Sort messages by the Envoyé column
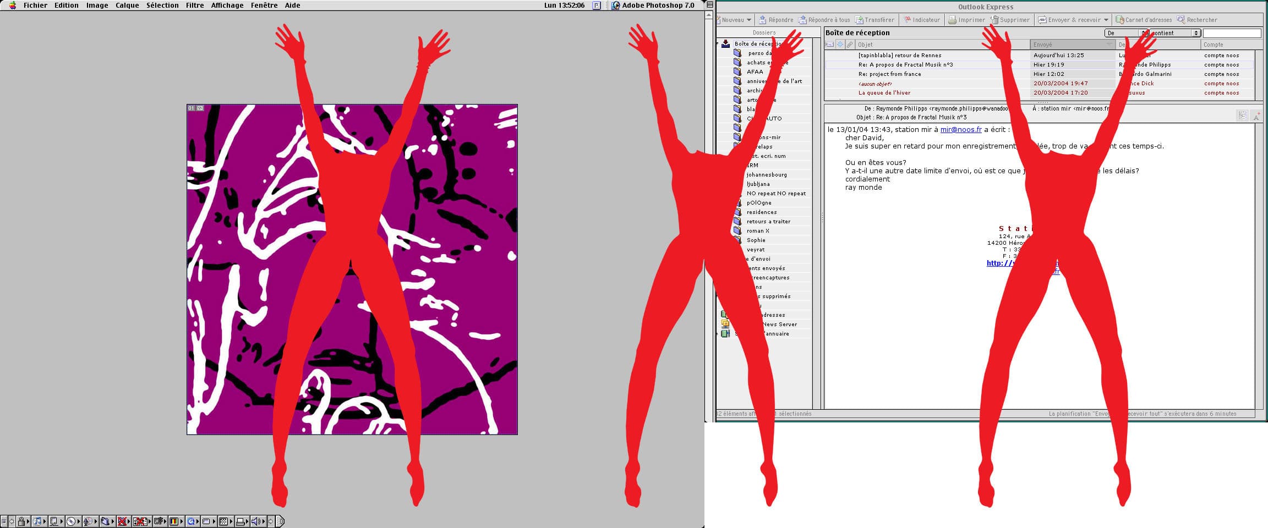This screenshot has width=1268, height=528. 1073,45
